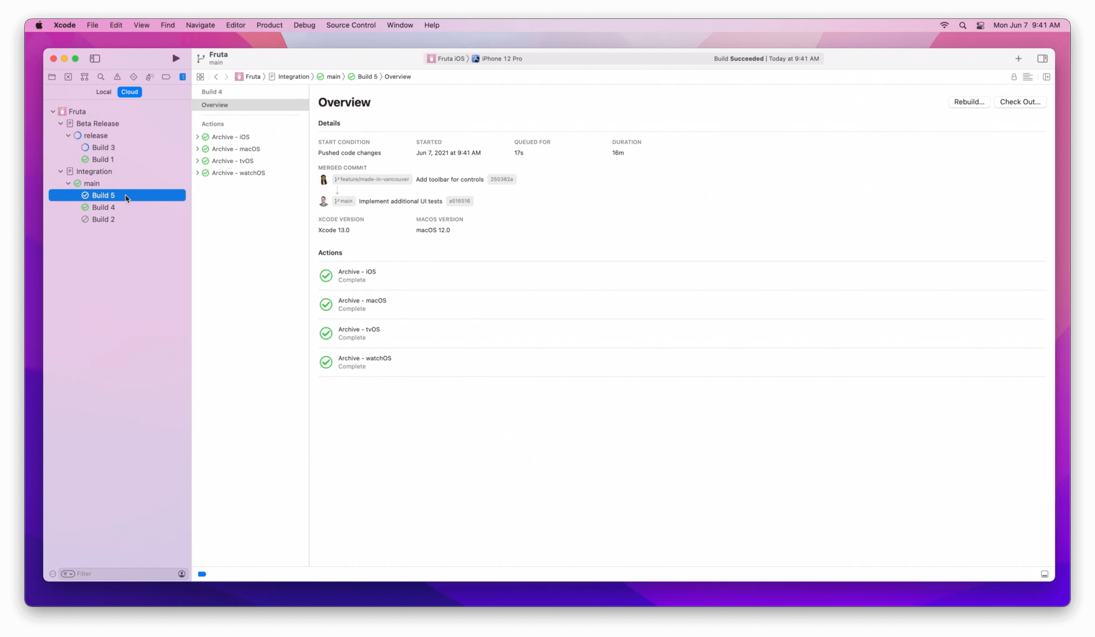The height and width of the screenshot is (637, 1095).
Task: Open the Editor menu
Action: point(236,25)
